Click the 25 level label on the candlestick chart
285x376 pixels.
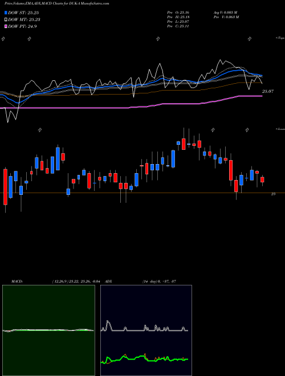tap(273, 194)
